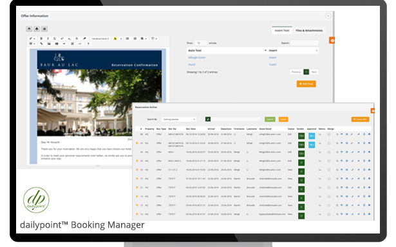Click the orange Create Offer button
Image resolution: width=396 pixels, height=247 pixels.
[360, 120]
